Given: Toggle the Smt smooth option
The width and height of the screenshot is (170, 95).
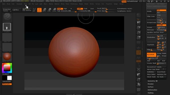Looking at the screenshot, I should [x=161, y=10].
